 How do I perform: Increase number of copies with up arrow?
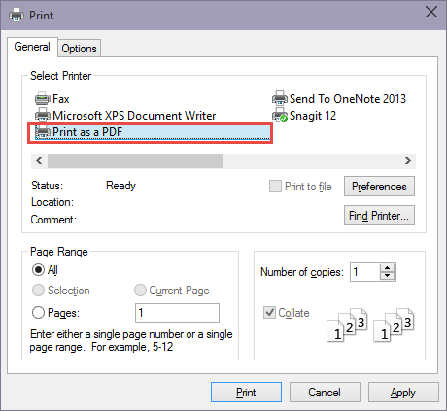387,268
